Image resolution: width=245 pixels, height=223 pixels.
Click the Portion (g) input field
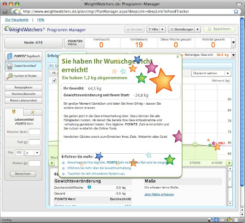pos(34,163)
